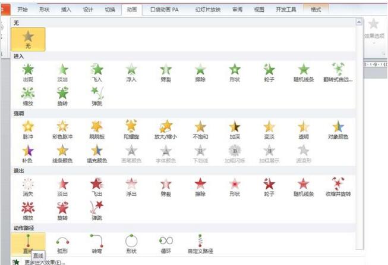Screen dimensions: 388x265
Task: Apply the 填充颜色 fill color effect
Action: click(97, 154)
